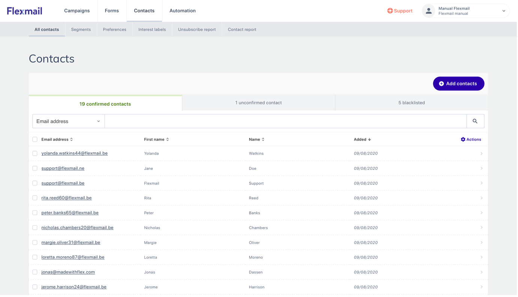The image size is (518, 297).
Task: Click the user avatar icon
Action: click(x=427, y=11)
